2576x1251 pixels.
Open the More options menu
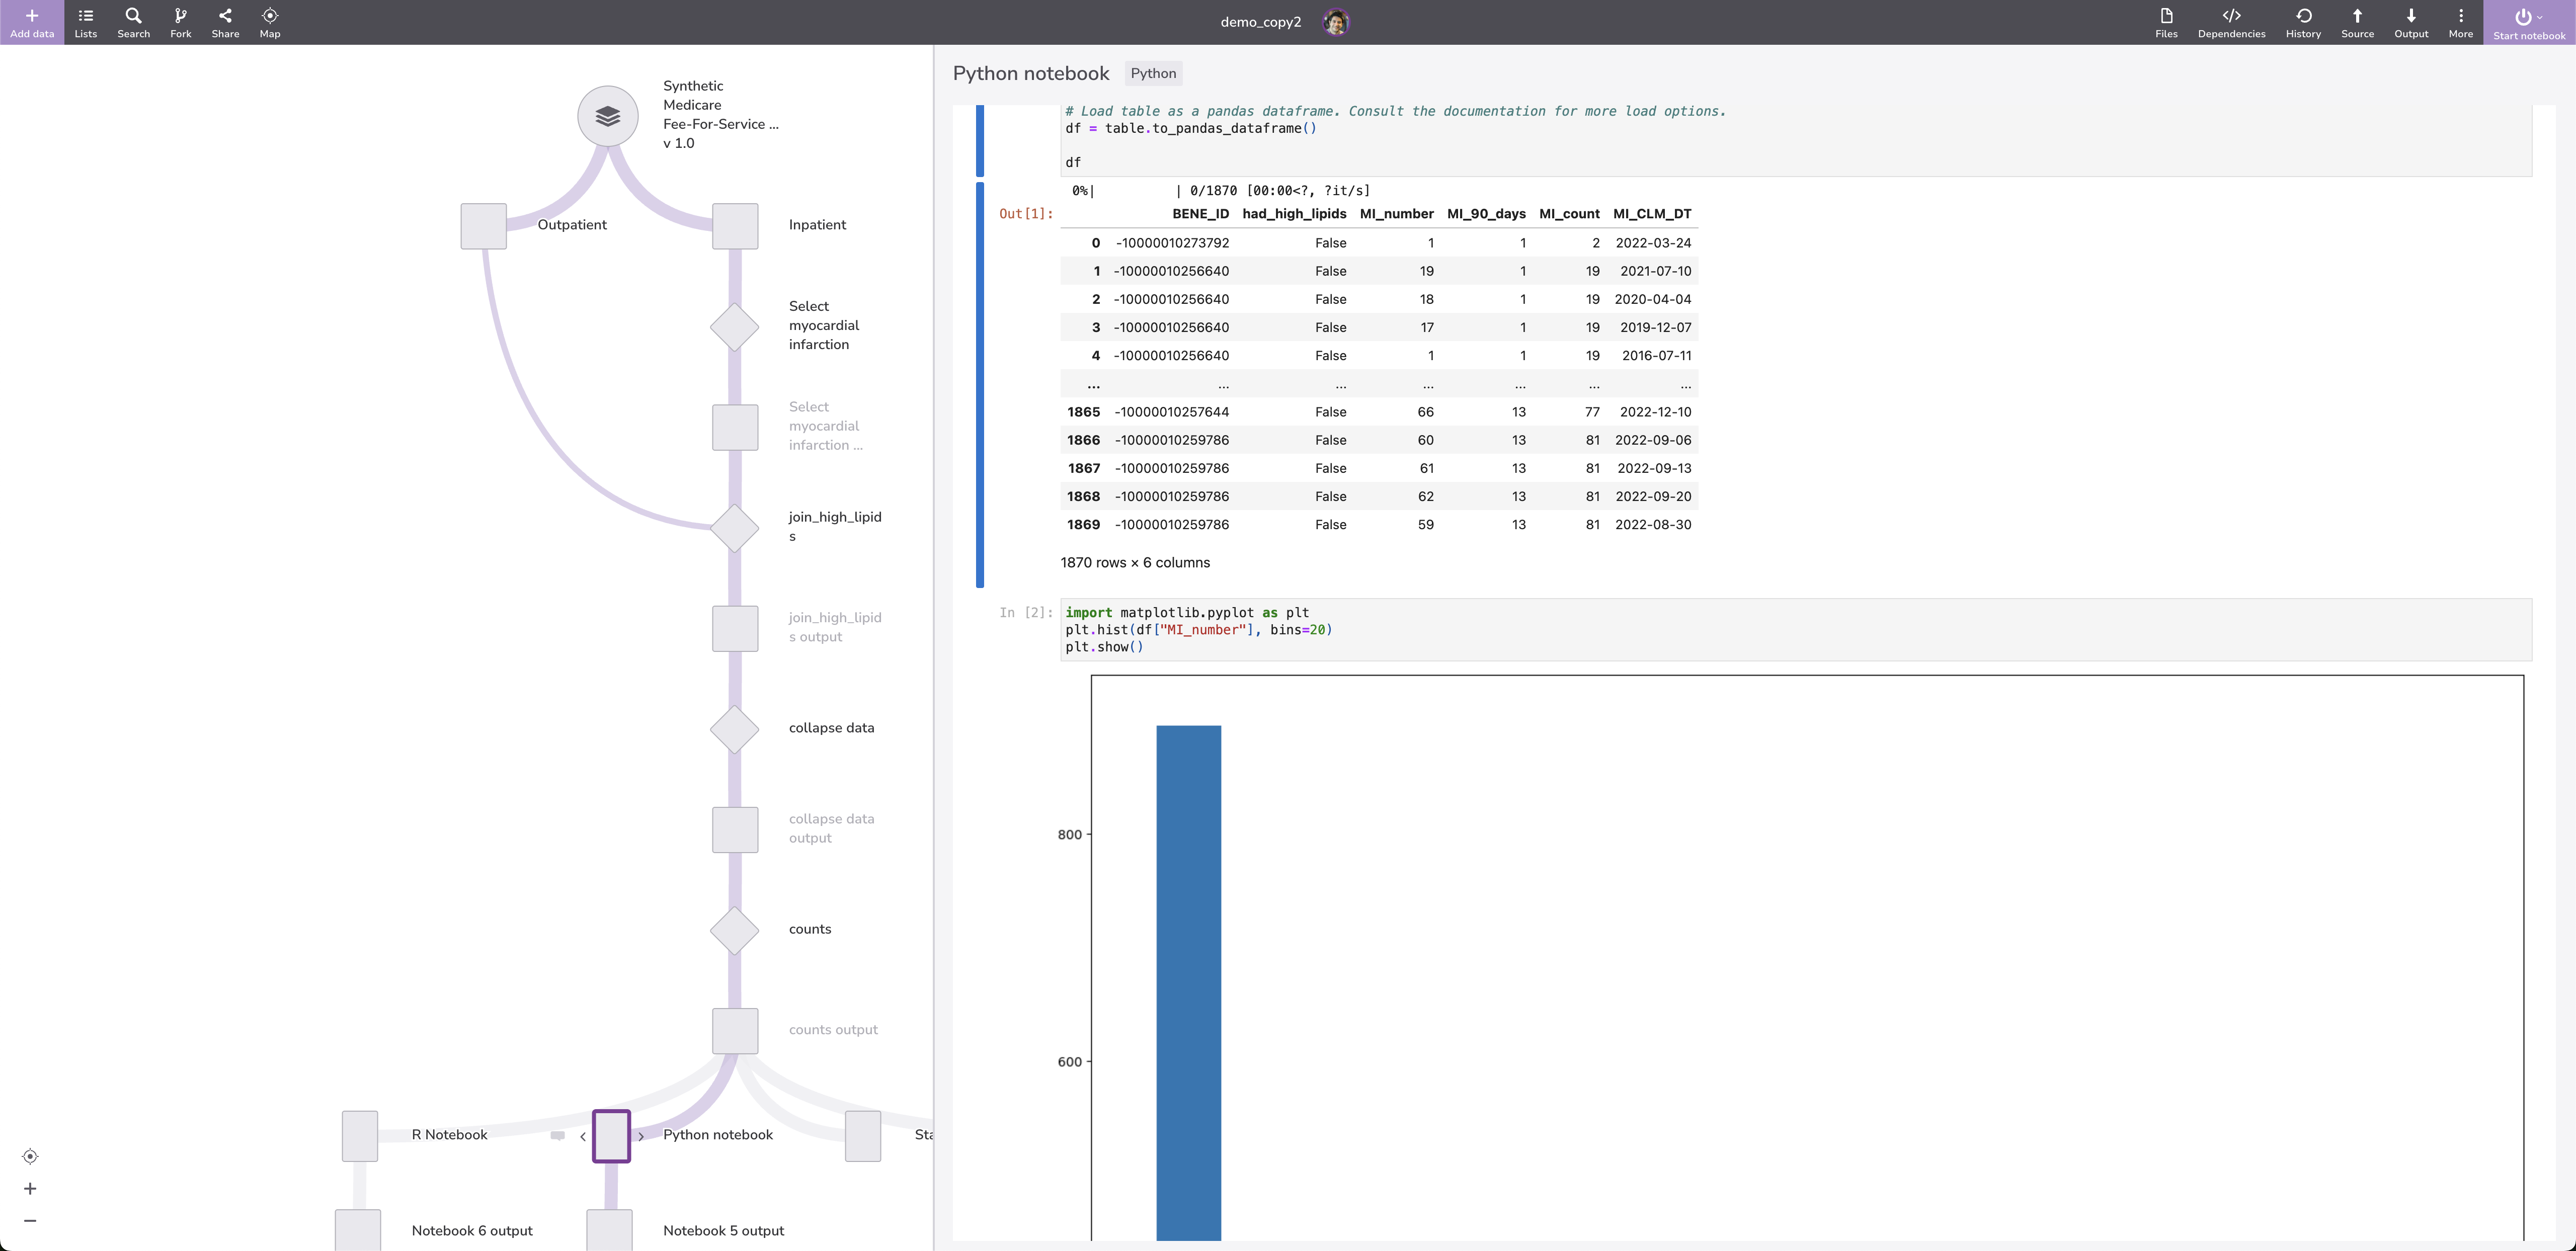coord(2460,16)
